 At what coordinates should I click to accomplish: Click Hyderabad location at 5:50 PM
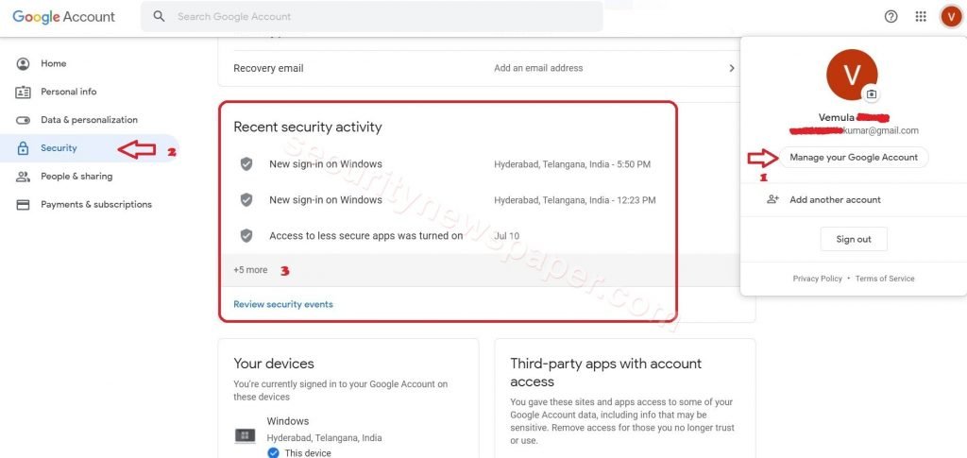tap(572, 164)
